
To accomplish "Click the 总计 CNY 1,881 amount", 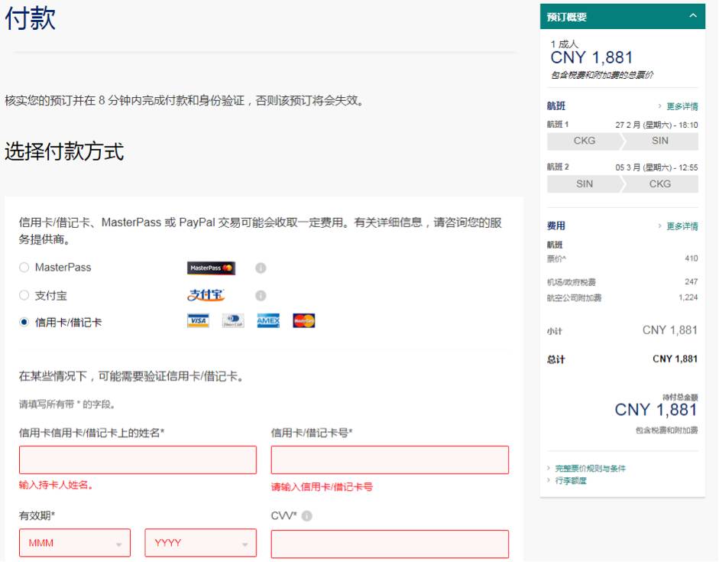I will pos(675,359).
